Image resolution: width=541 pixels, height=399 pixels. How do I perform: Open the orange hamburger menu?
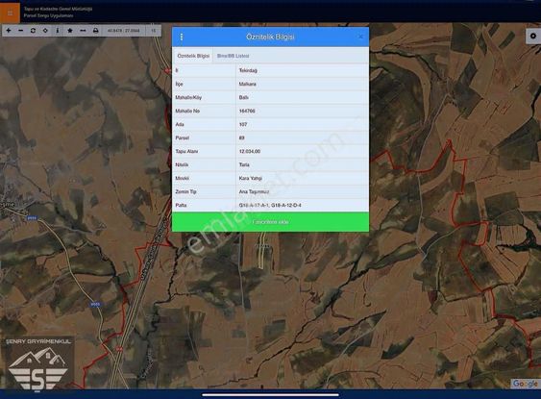click(x=10, y=12)
